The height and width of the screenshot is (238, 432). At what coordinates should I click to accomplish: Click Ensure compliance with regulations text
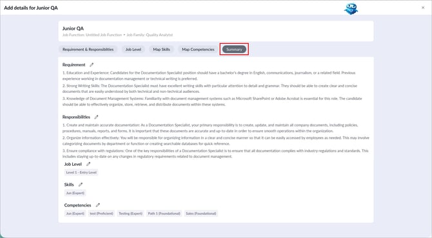point(215,154)
